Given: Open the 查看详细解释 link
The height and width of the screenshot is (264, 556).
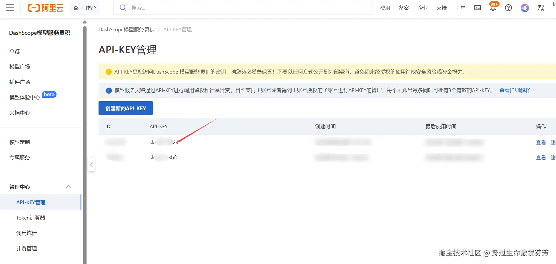Looking at the screenshot, I should click(515, 90).
